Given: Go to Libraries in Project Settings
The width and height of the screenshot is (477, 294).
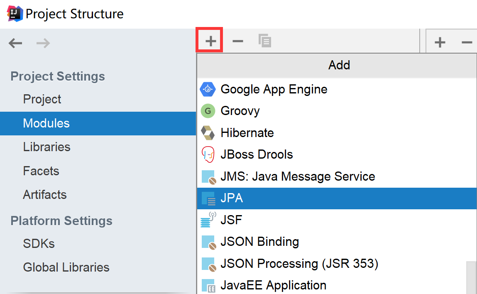Looking at the screenshot, I should 46,147.
